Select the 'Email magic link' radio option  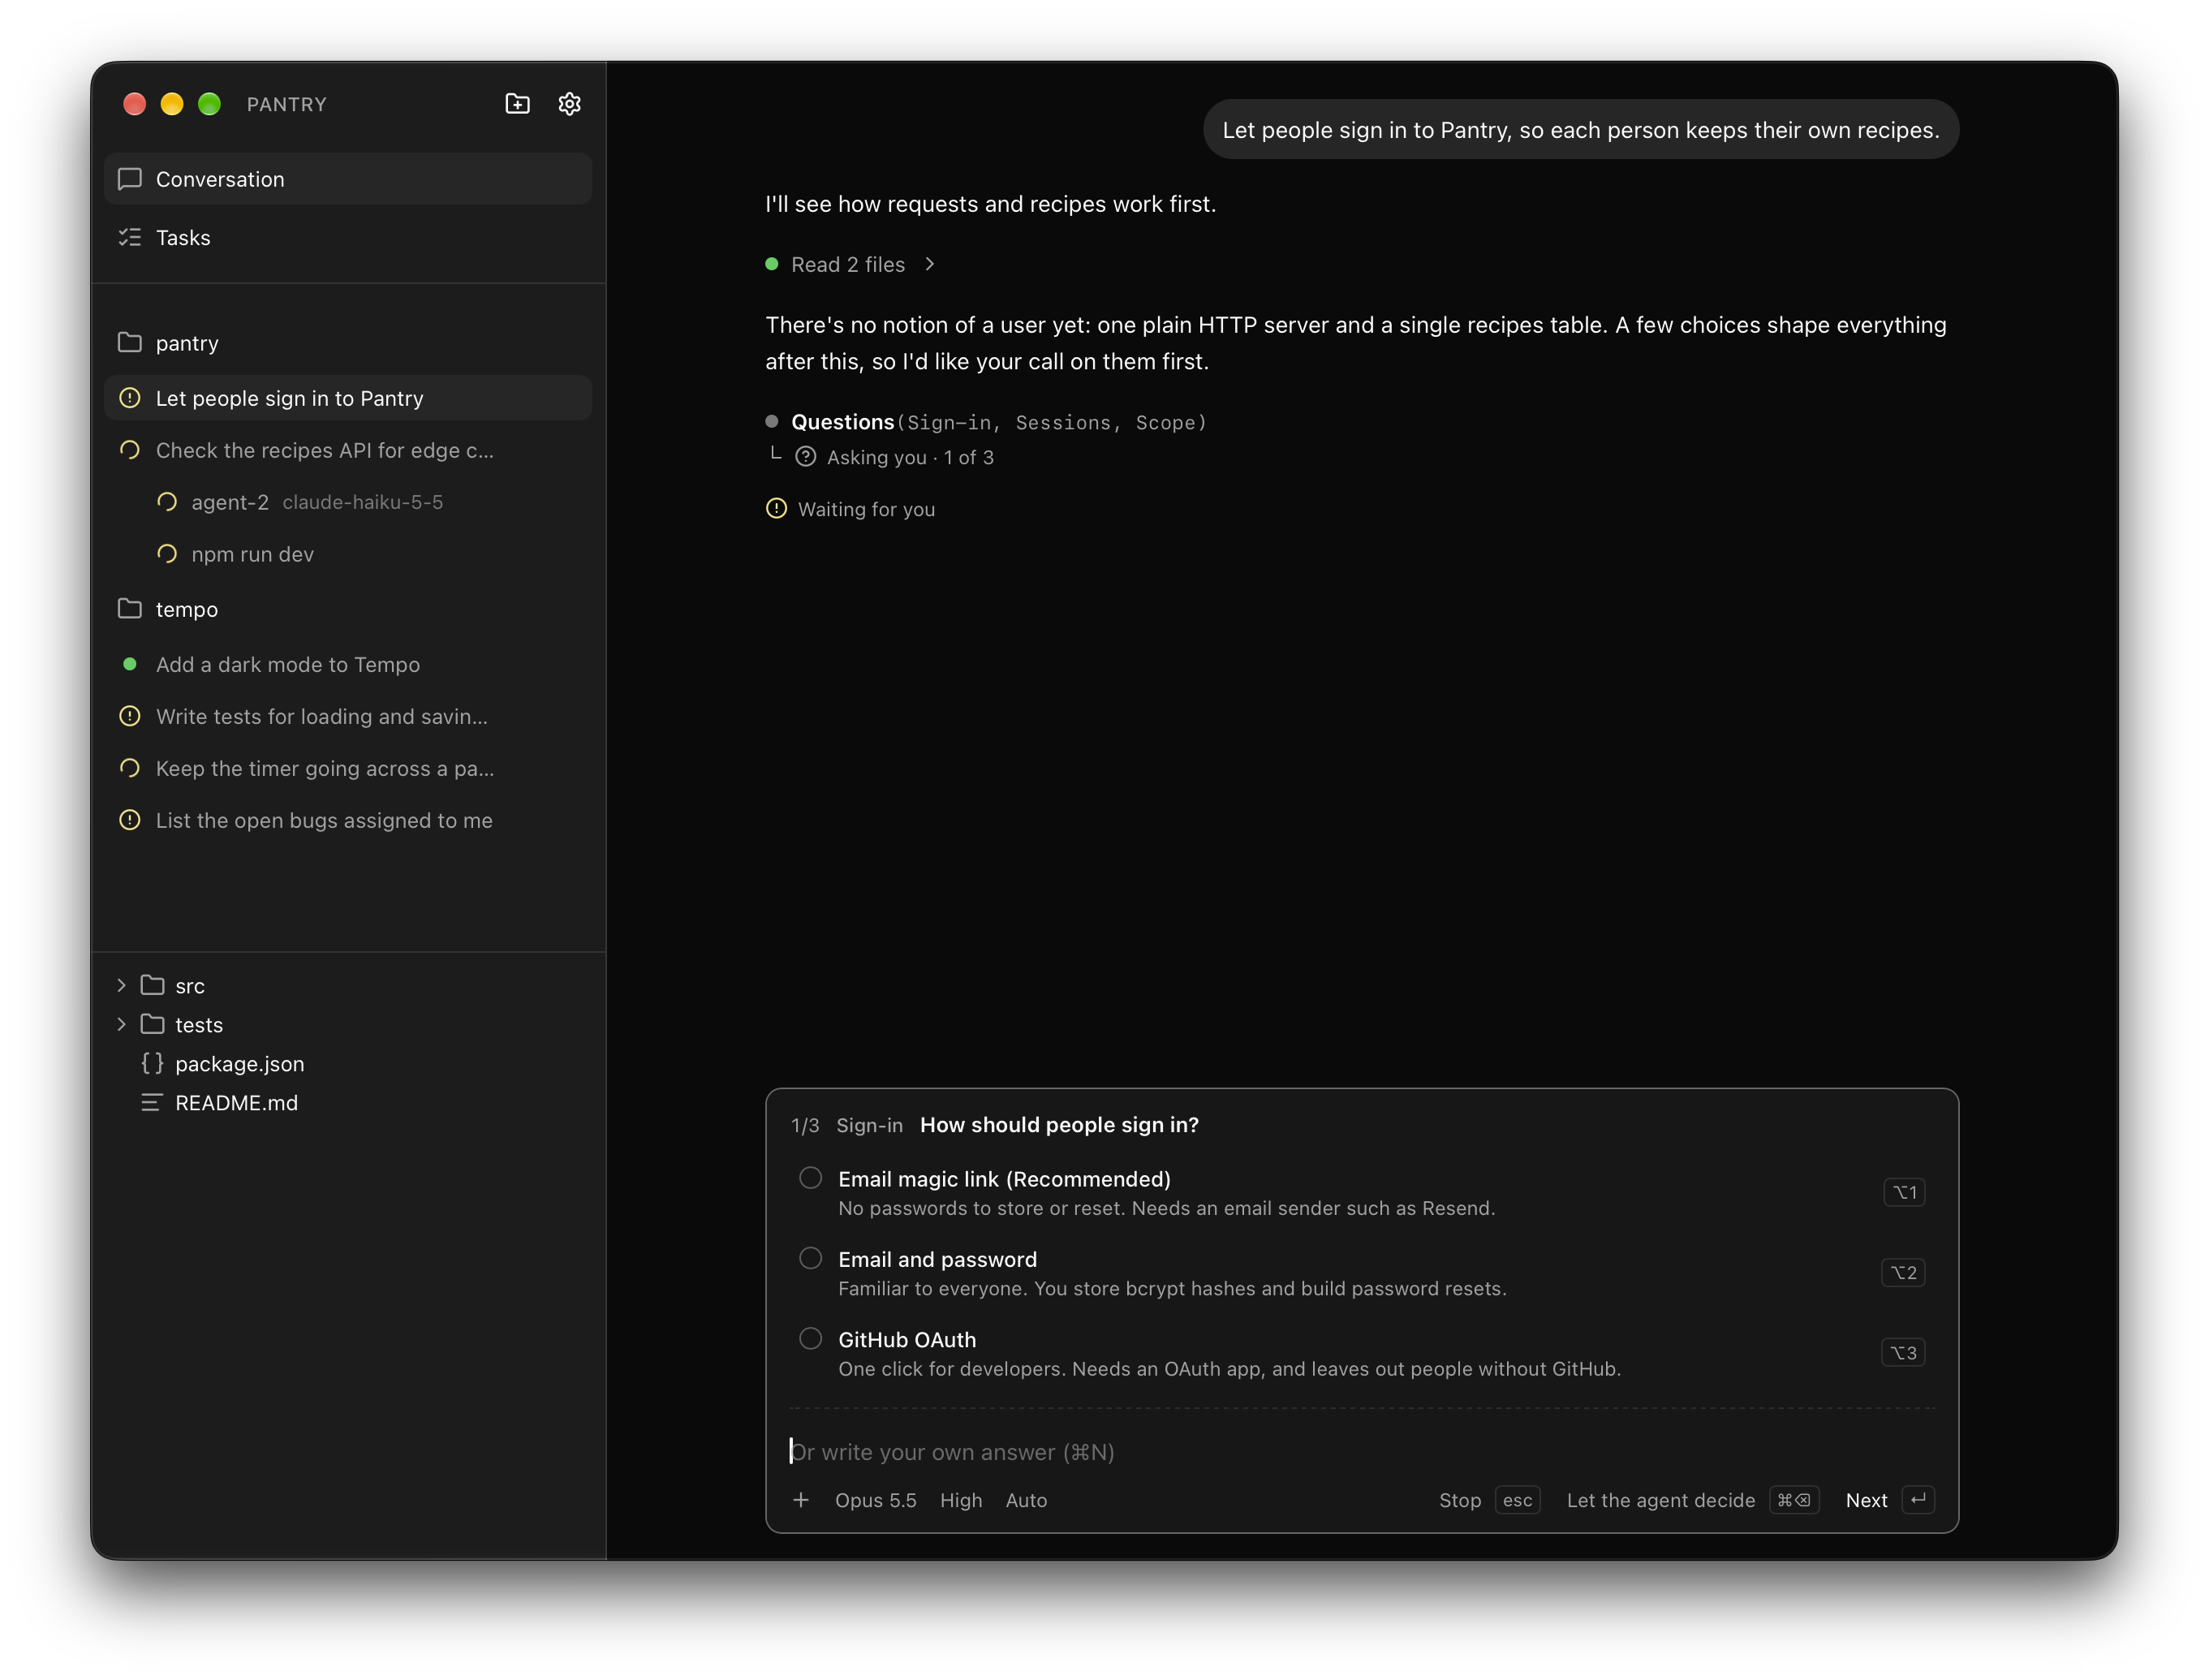pos(811,1178)
